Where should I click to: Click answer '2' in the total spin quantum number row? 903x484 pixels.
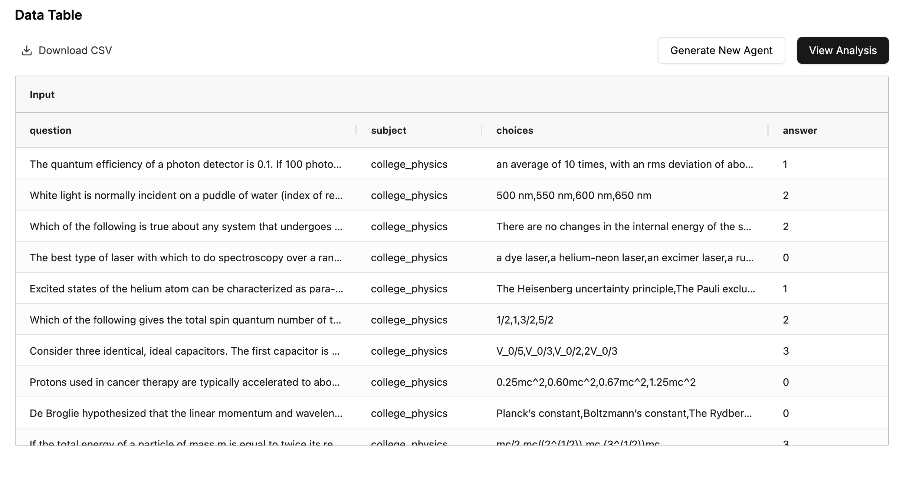786,320
